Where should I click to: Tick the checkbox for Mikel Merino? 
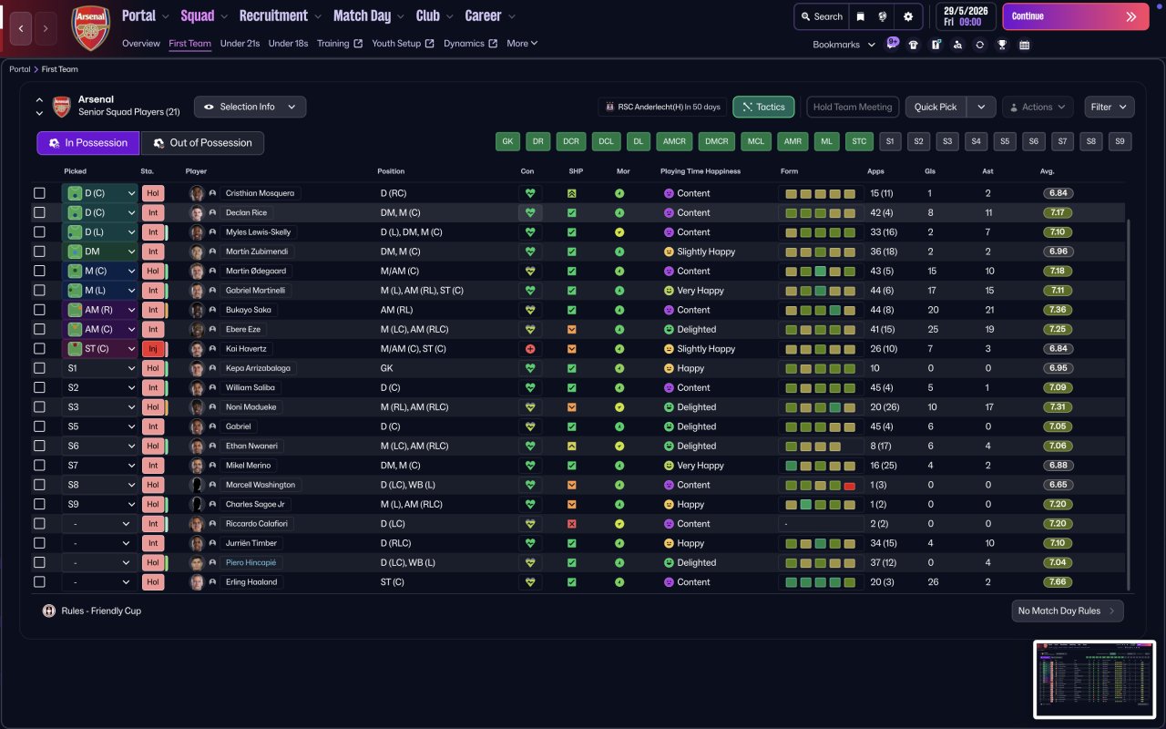[39, 466]
